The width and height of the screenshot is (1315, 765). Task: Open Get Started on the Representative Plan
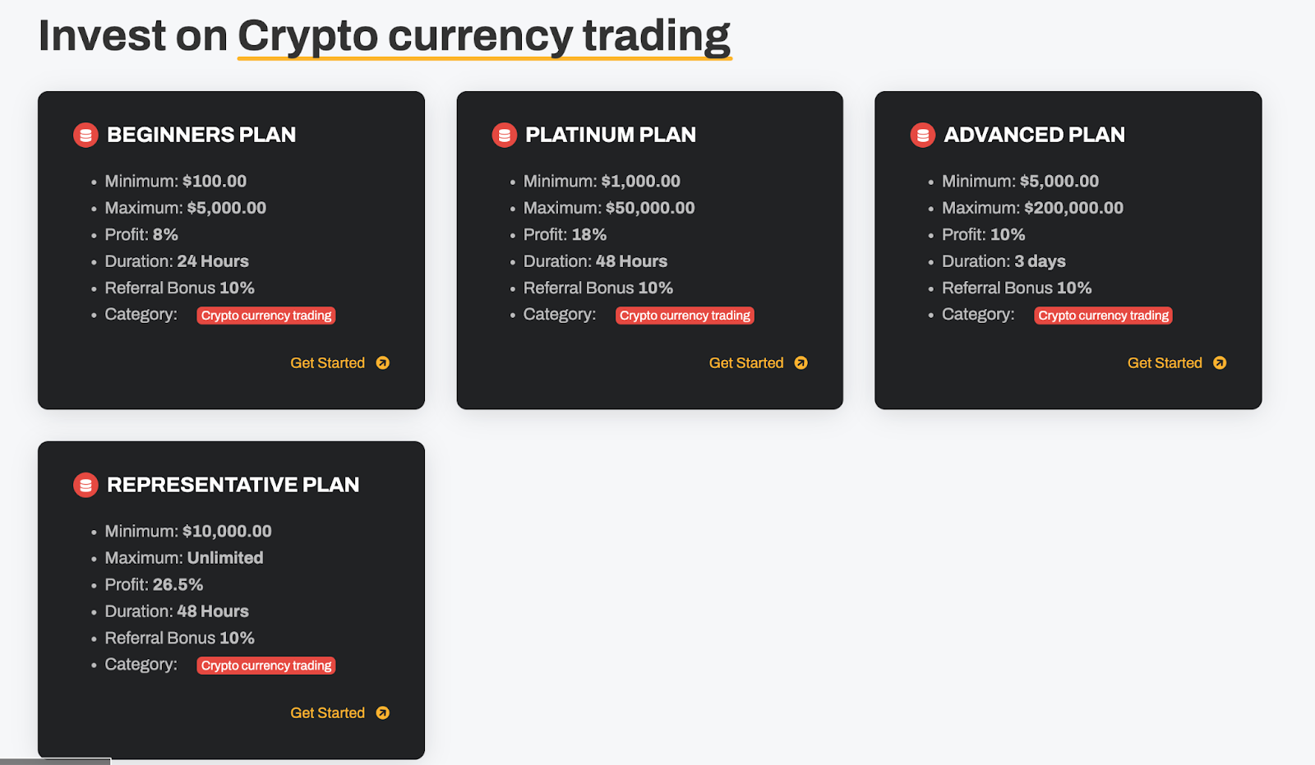click(328, 713)
